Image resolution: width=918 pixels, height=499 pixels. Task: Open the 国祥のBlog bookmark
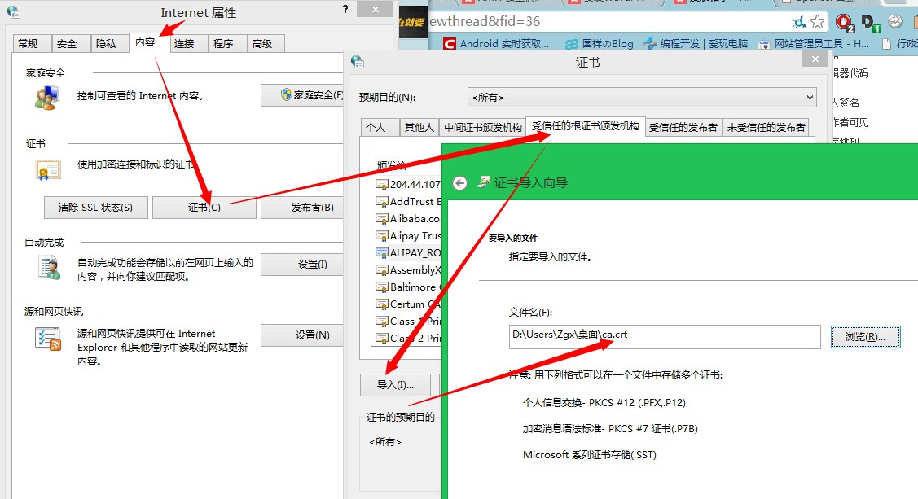[599, 44]
